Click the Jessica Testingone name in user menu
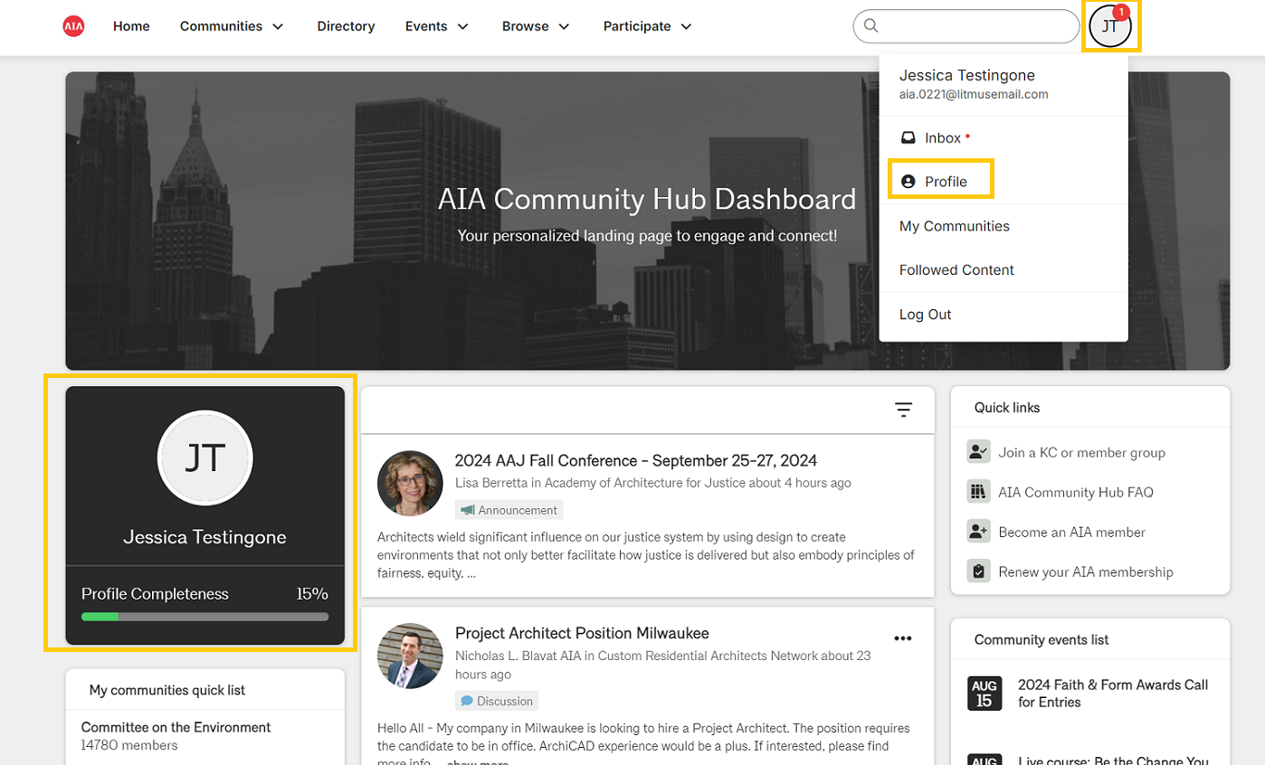Screen dimensions: 1265x765 click(967, 75)
